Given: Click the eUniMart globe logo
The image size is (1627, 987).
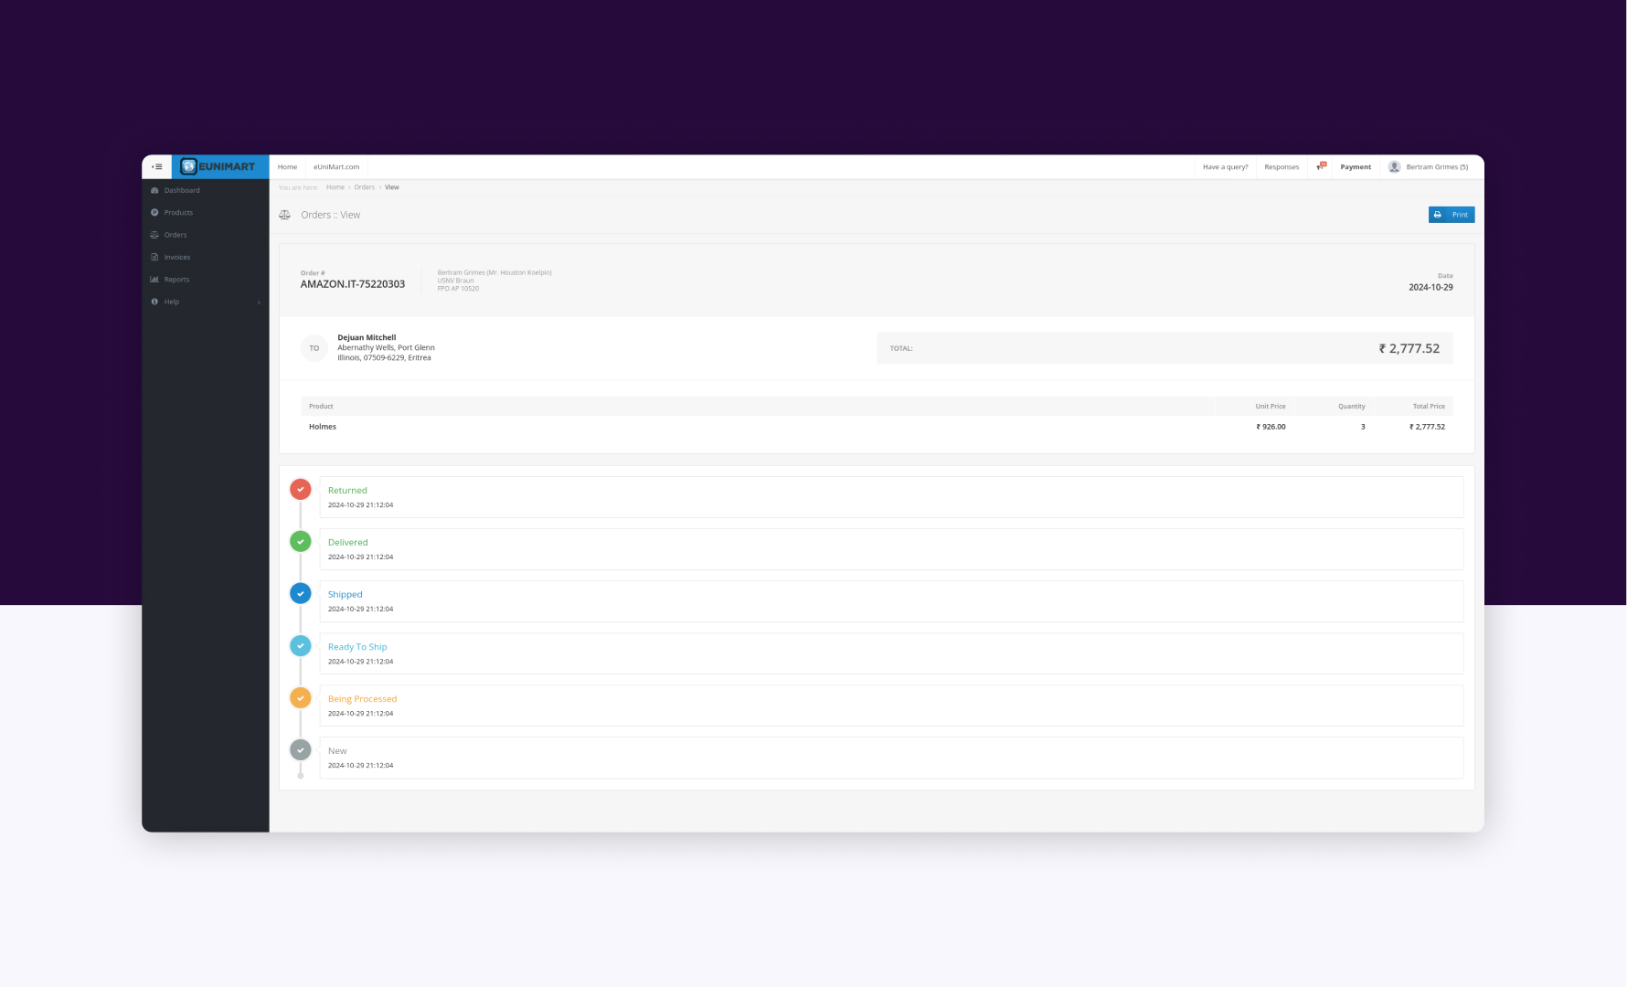Looking at the screenshot, I should click(189, 166).
